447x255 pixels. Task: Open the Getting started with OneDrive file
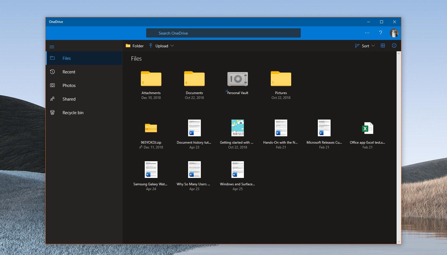click(x=238, y=128)
